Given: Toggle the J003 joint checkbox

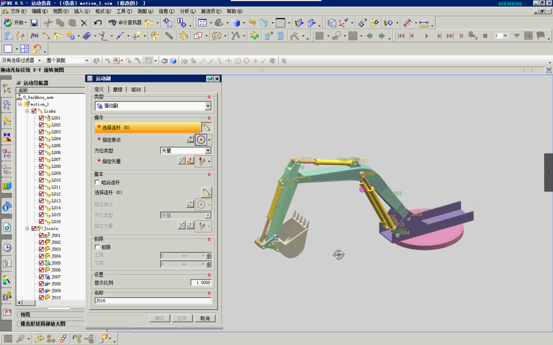Looking at the screenshot, I should click(41, 249).
